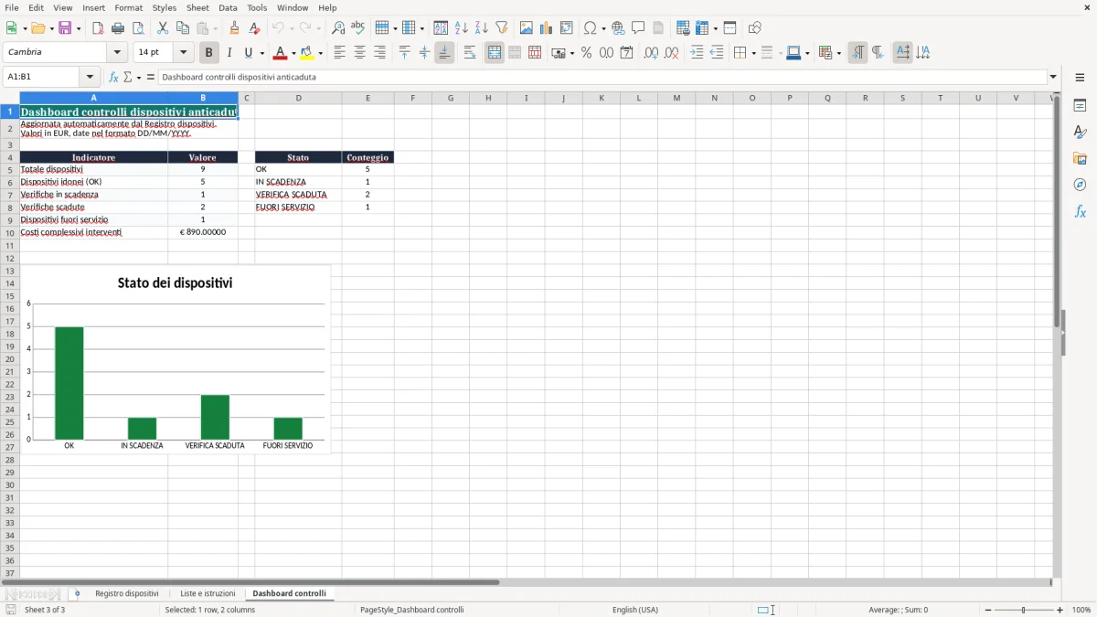Insert a hyperlink
Screen dimensions: 1097x617
[x=619, y=28]
